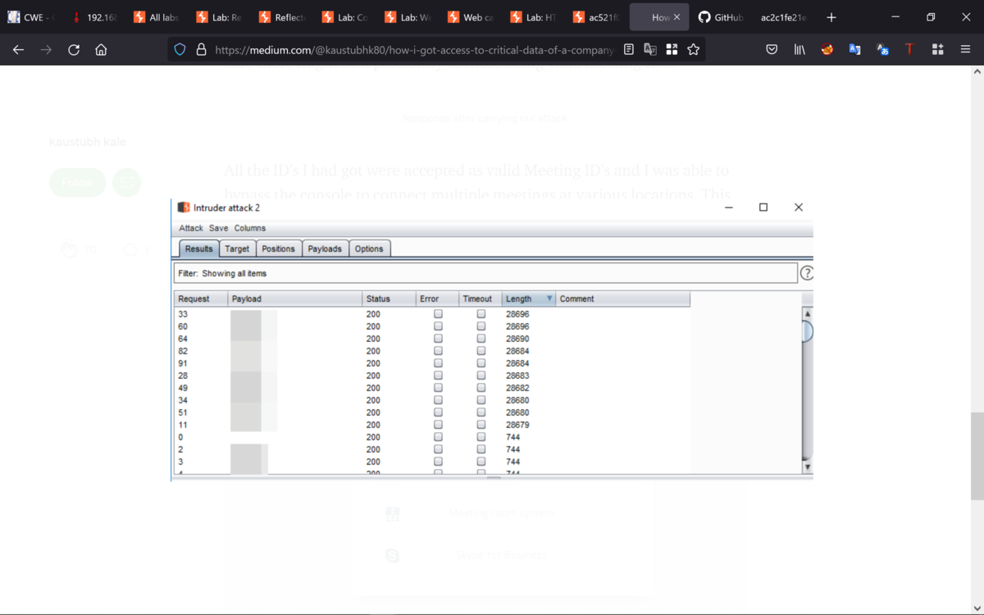Toggle the Timeout checkbox for request 11

pyautogui.click(x=481, y=425)
